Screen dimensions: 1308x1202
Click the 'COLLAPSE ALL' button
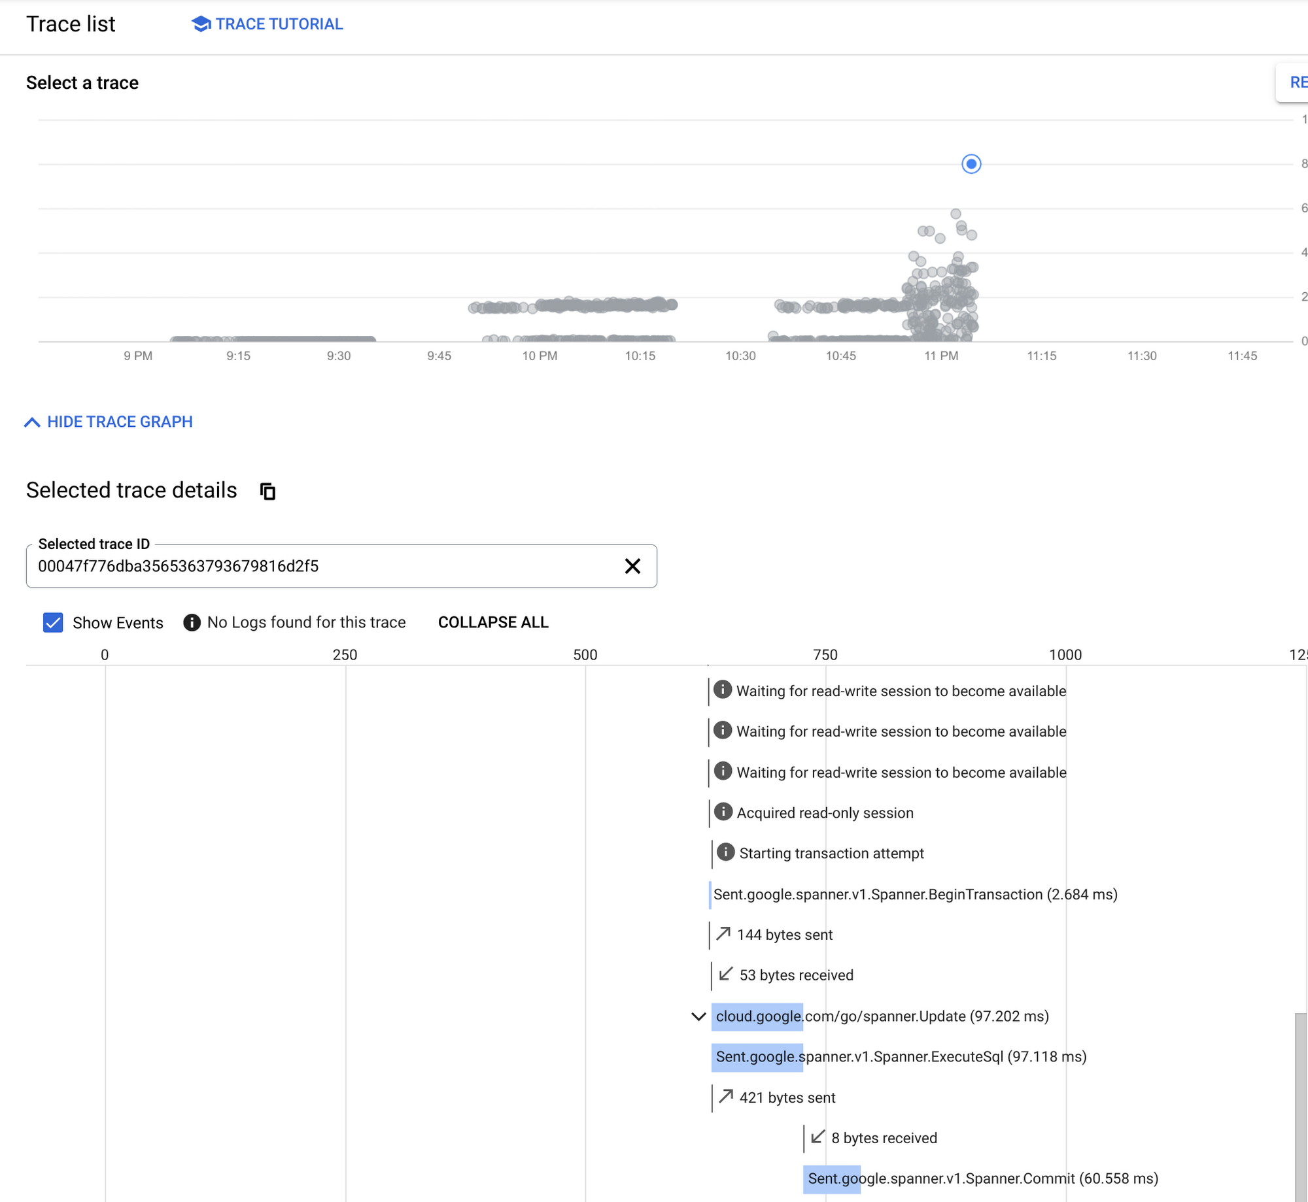point(493,622)
